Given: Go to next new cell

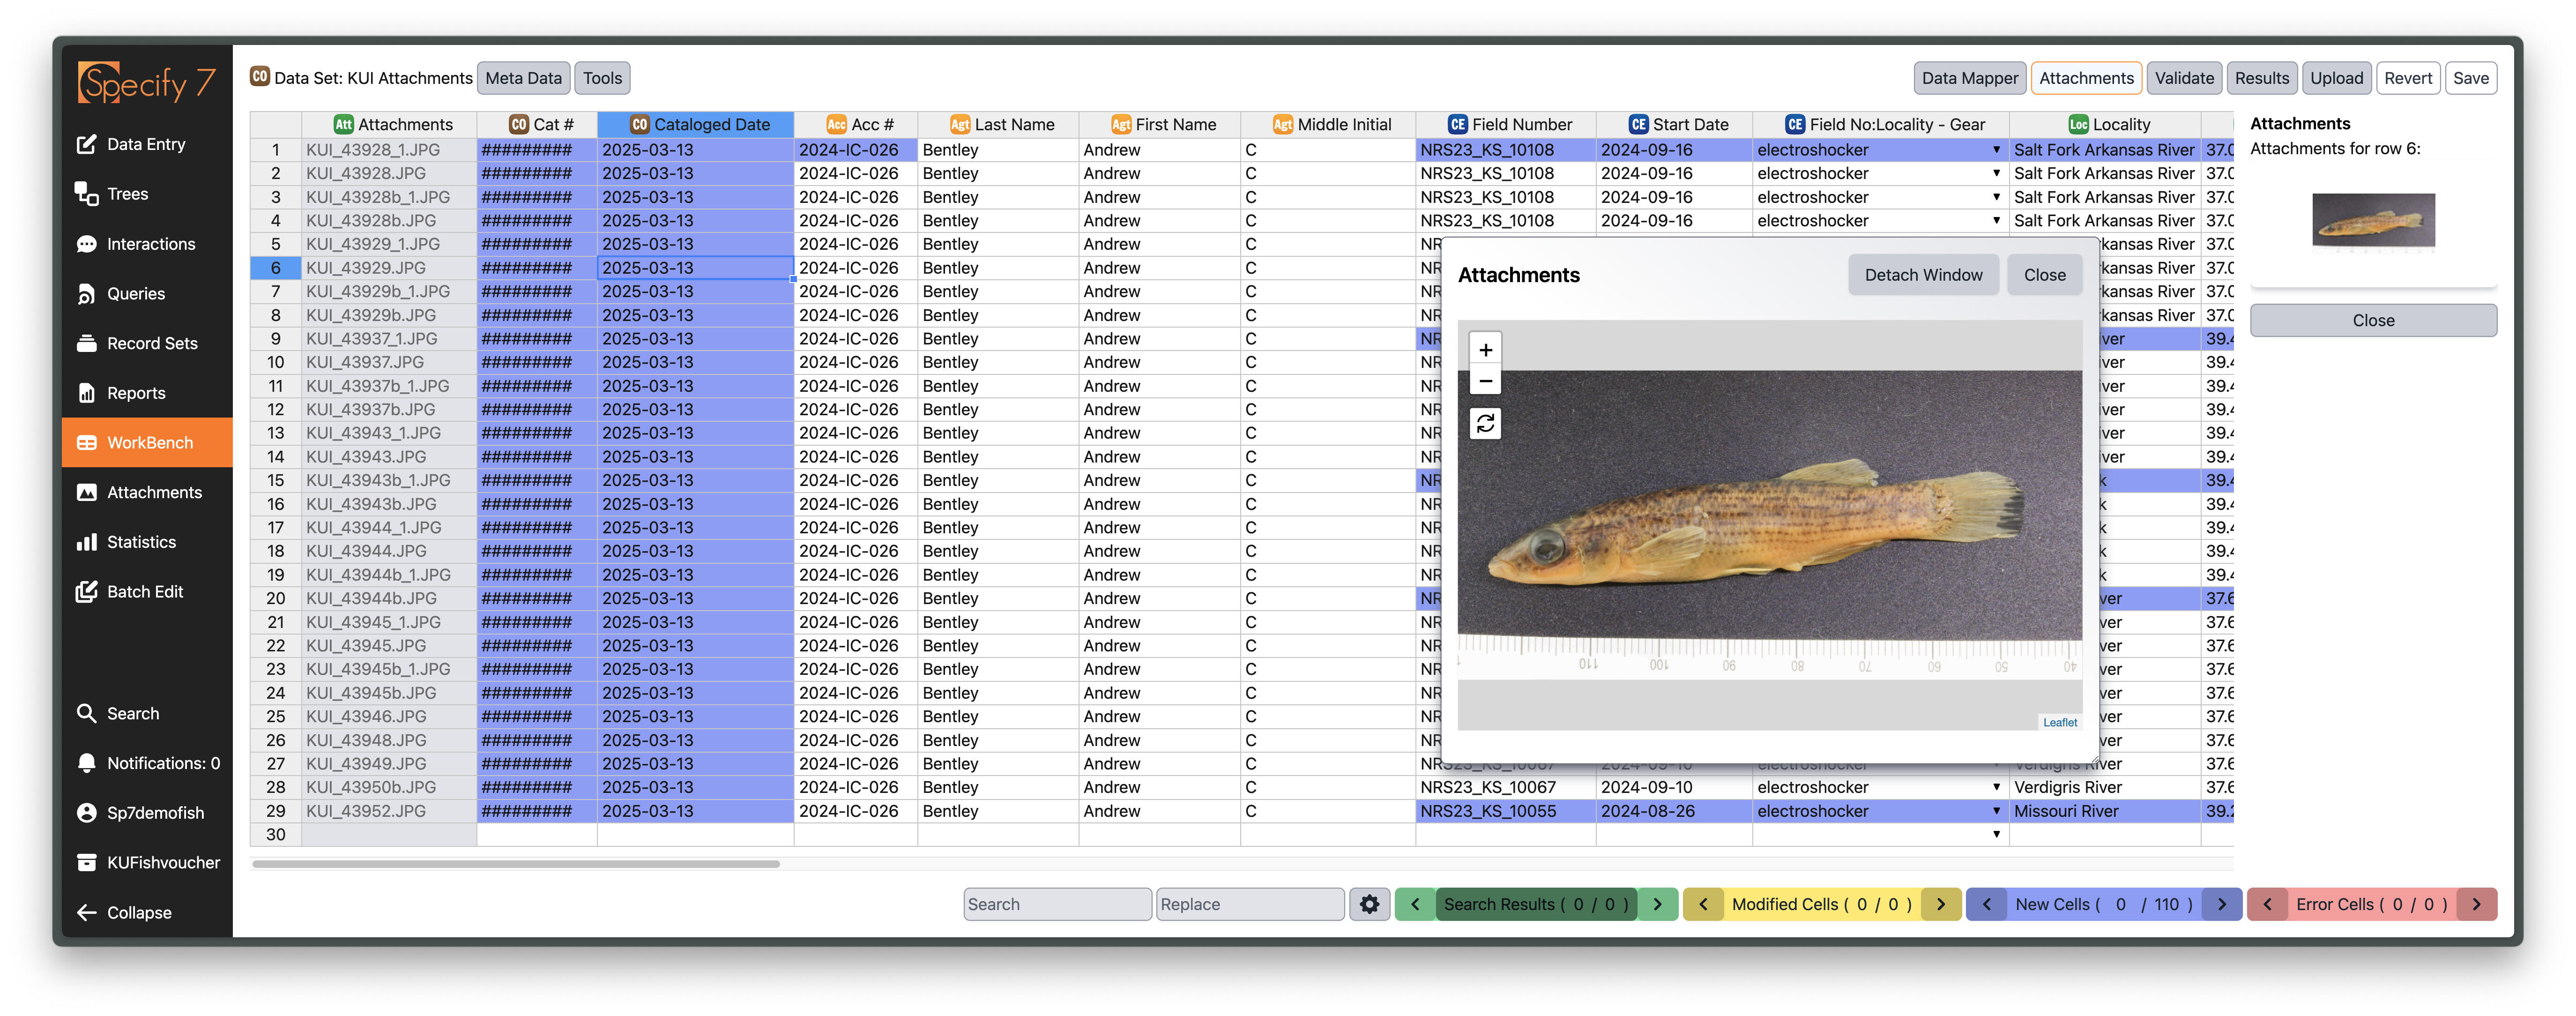Looking at the screenshot, I should coord(2221,904).
